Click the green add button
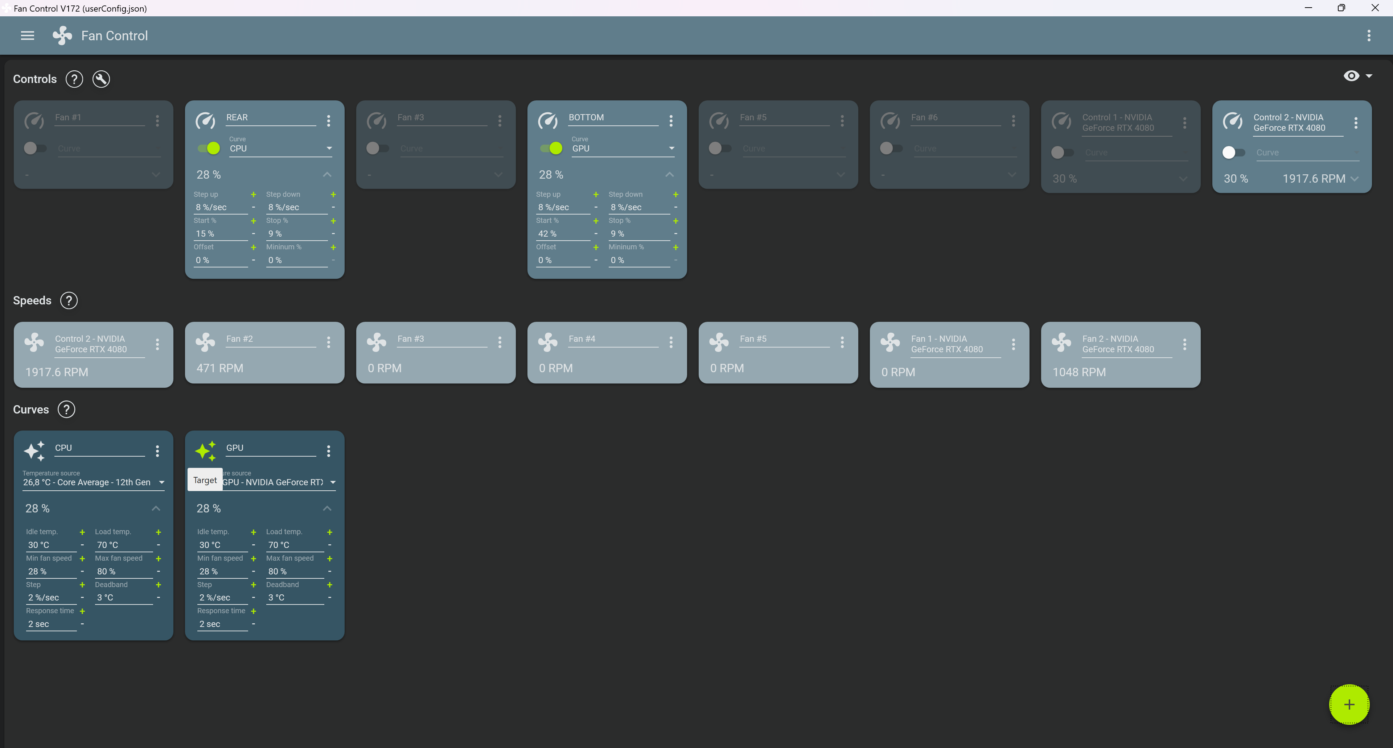The image size is (1393, 748). pos(1349,704)
